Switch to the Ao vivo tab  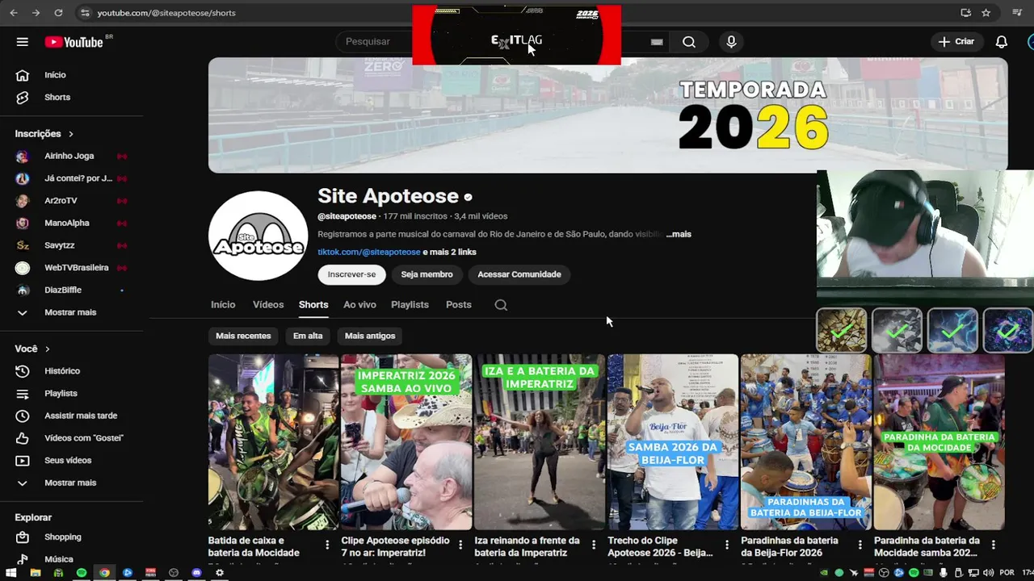359,305
